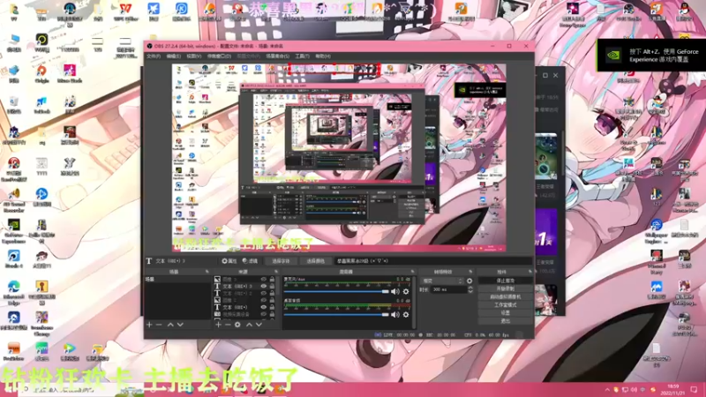Mute the desktop audio channel speaker
The width and height of the screenshot is (706, 397).
(x=394, y=315)
